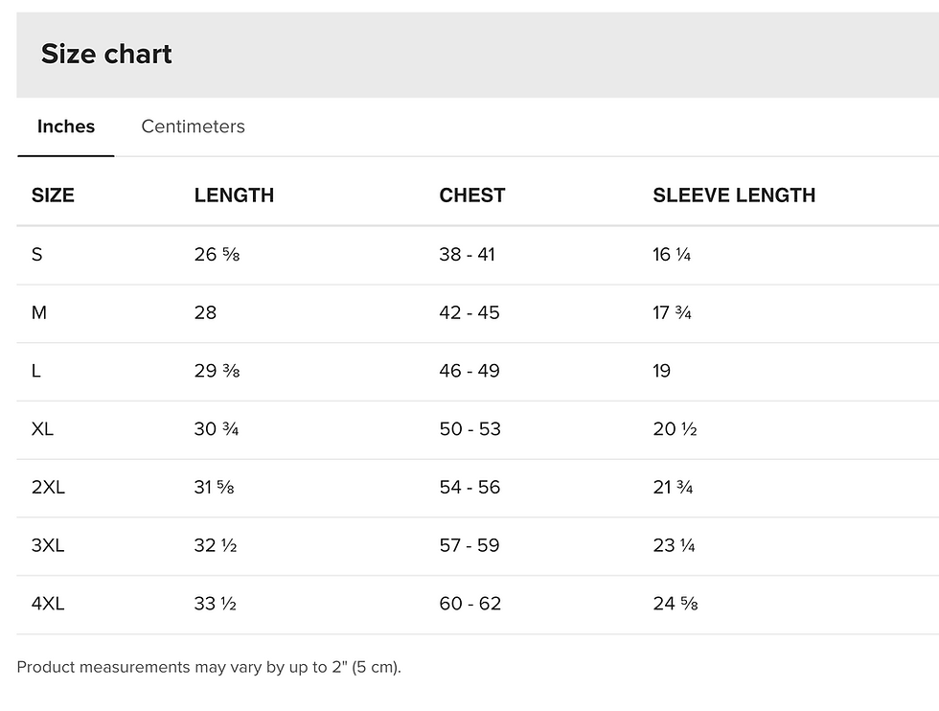Viewport: 939px width, 711px height.
Task: Click the product measurements disclaimer text
Action: pyautogui.click(x=209, y=667)
